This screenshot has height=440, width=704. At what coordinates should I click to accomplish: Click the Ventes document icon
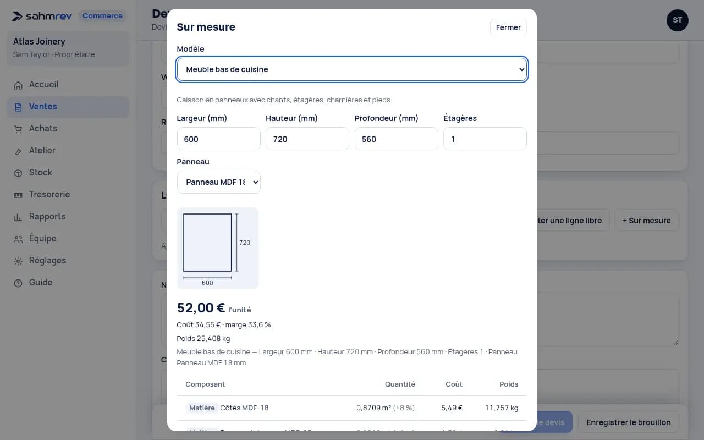(x=18, y=107)
